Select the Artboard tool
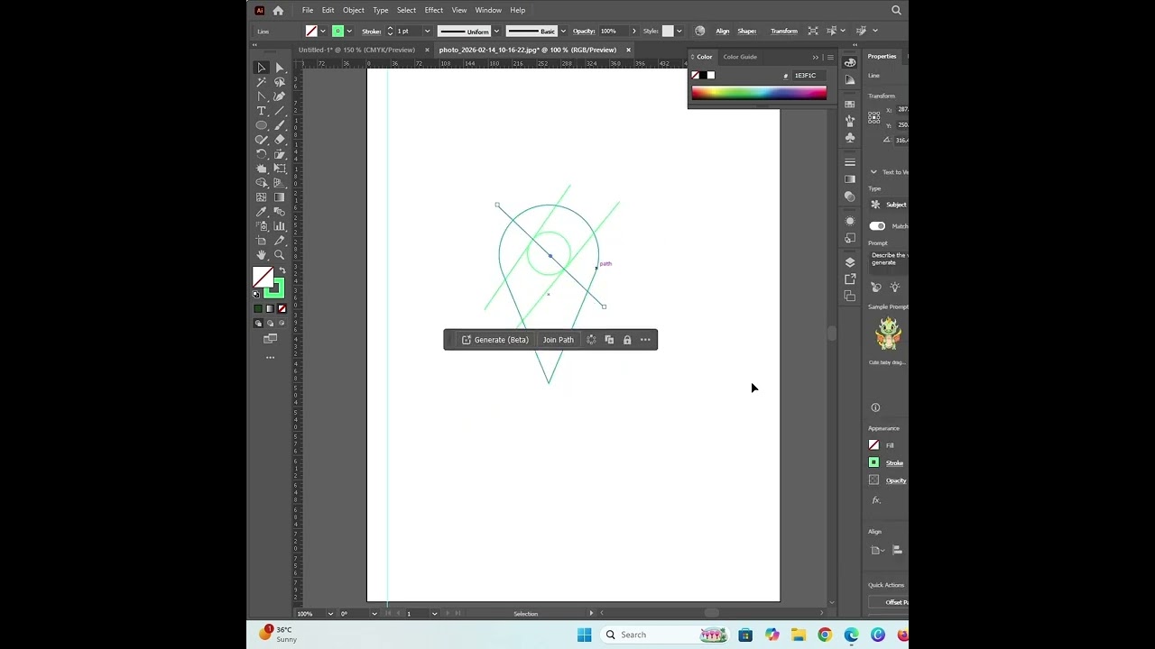 pyautogui.click(x=262, y=241)
